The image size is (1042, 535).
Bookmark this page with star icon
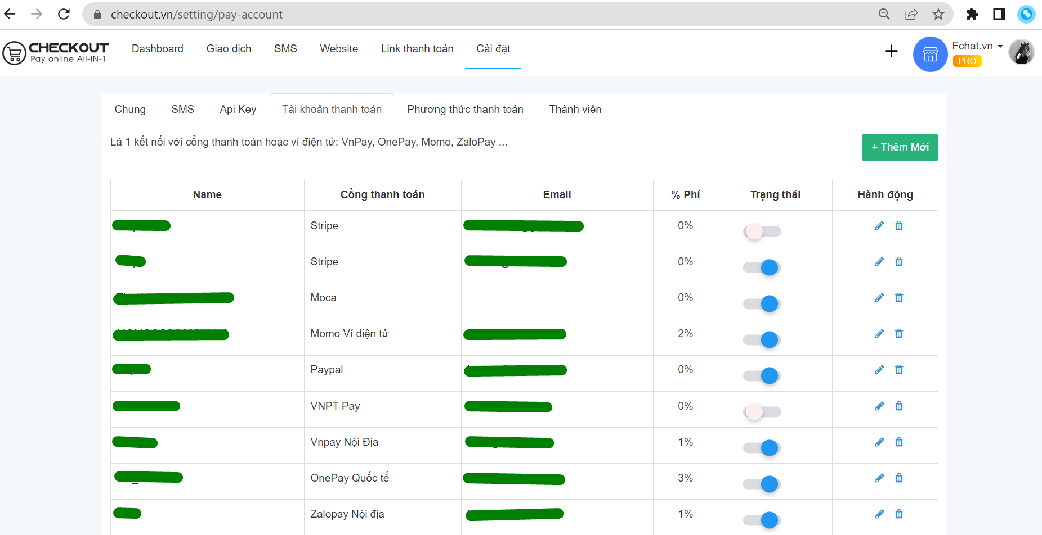(938, 14)
